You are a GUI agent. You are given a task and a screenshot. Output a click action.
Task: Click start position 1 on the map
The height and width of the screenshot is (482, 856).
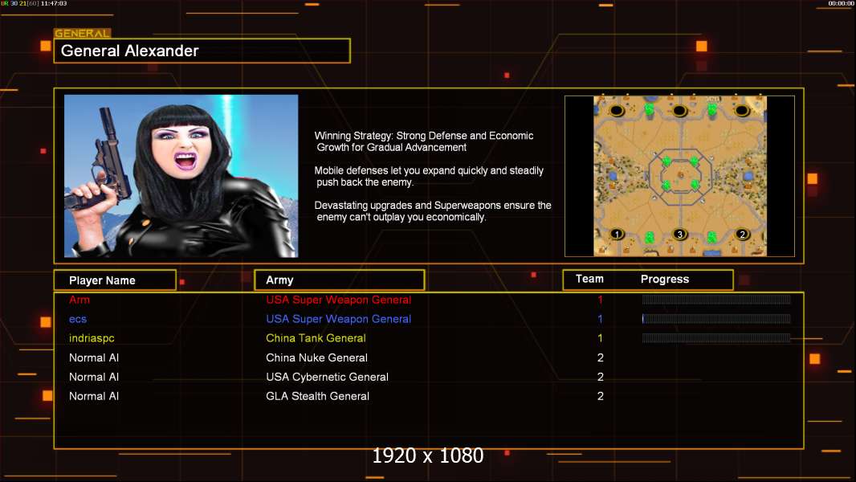[617, 235]
